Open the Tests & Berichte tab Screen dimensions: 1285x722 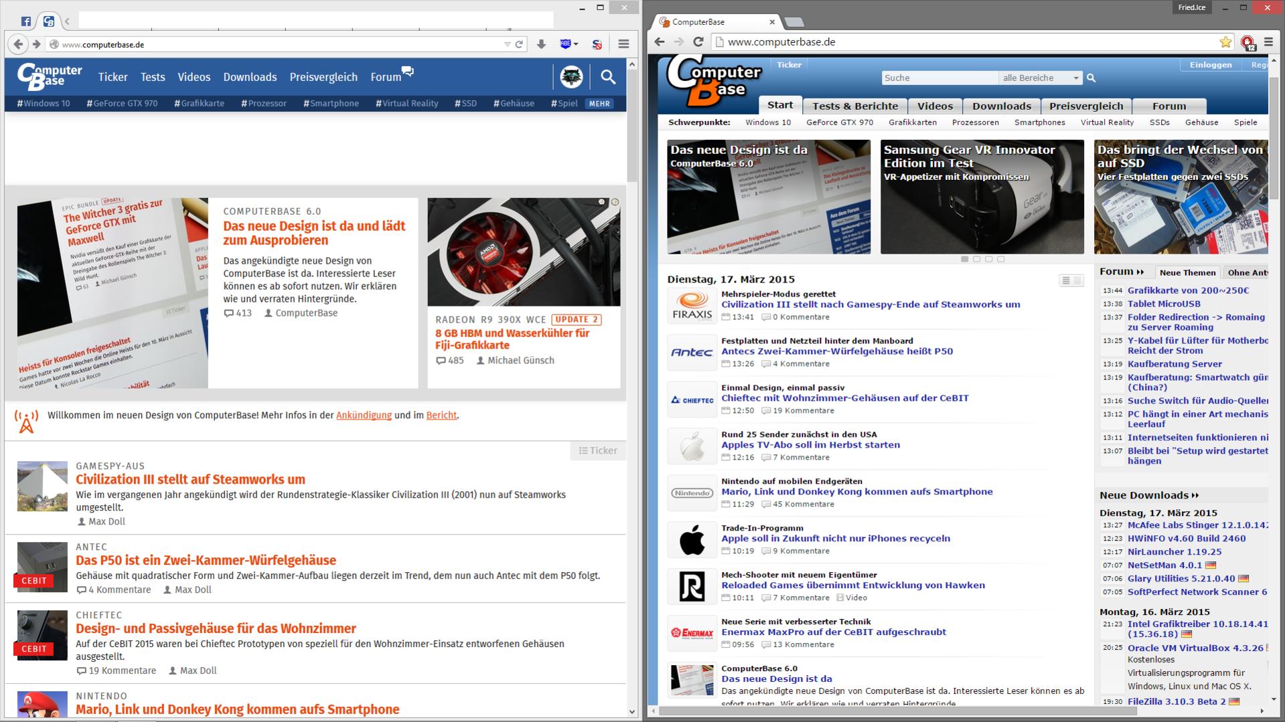(x=855, y=106)
